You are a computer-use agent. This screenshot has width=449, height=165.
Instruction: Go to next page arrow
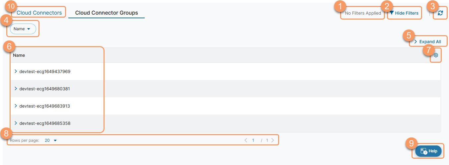272,140
